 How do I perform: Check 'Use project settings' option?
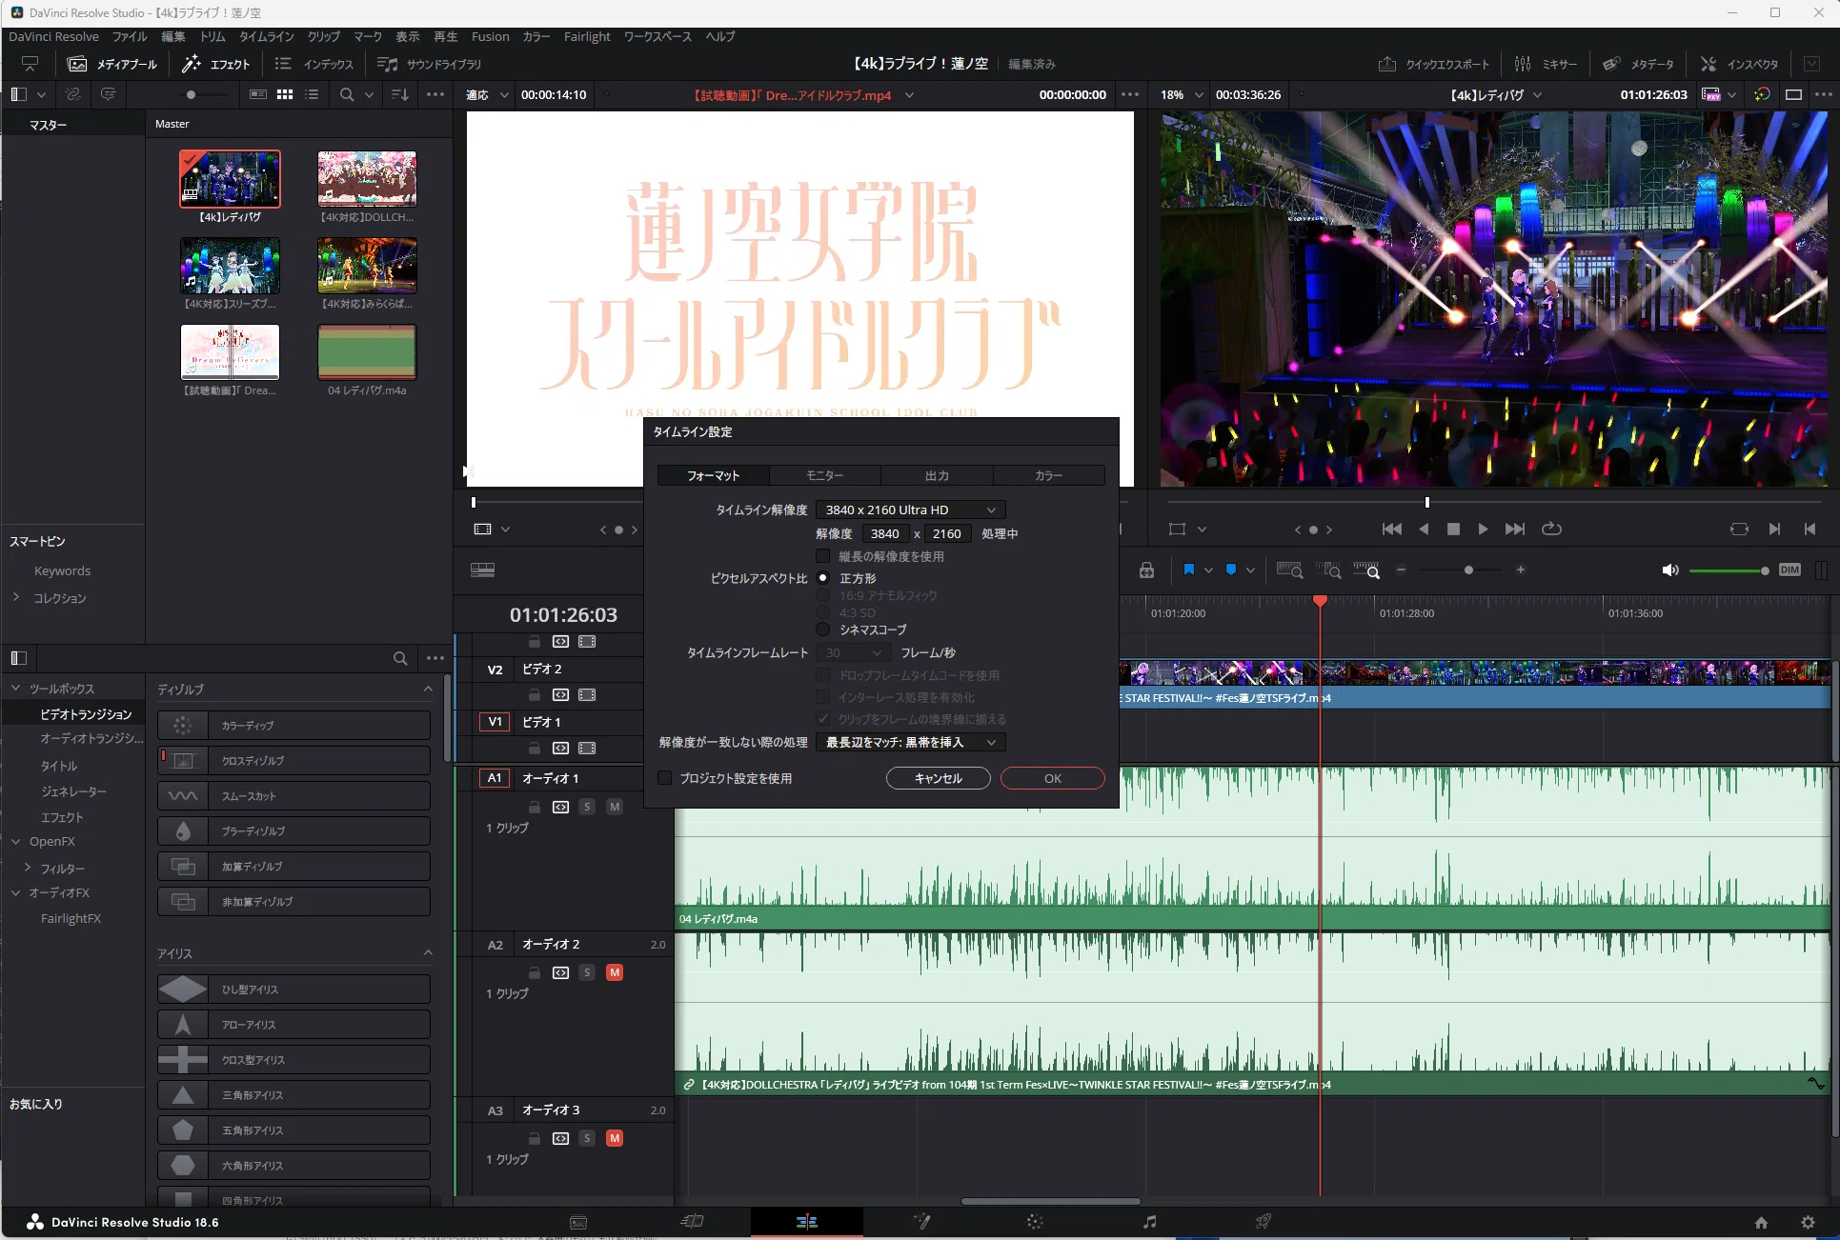665,778
